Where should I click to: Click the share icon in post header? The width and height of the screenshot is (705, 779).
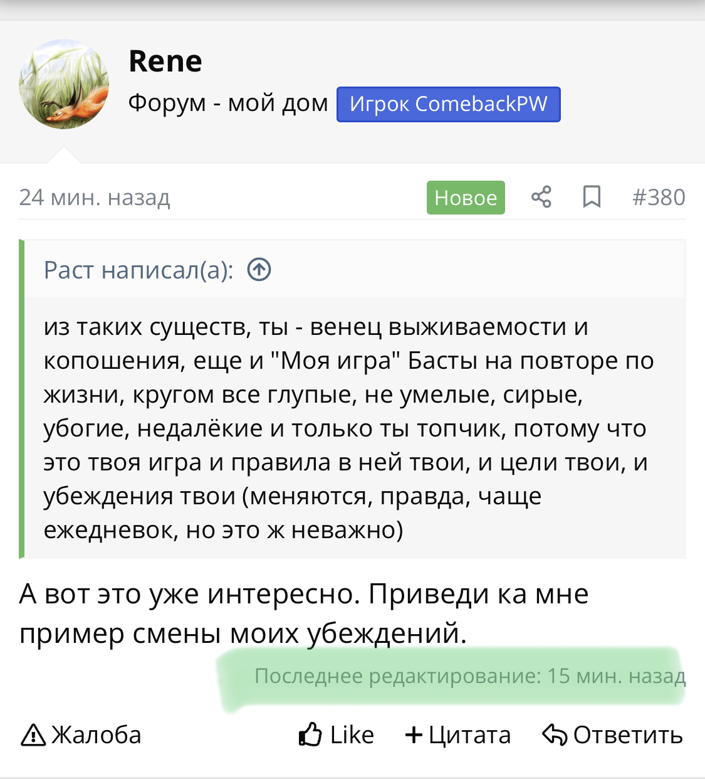(x=541, y=197)
